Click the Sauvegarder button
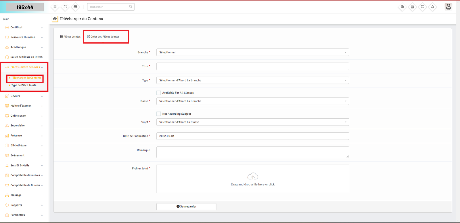This screenshot has height=223, width=460. click(186, 206)
